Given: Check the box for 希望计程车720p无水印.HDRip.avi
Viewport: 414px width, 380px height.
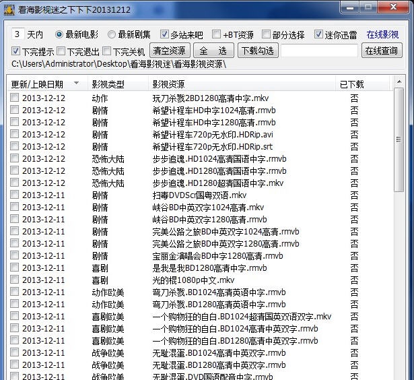Looking at the screenshot, I should (14, 133).
